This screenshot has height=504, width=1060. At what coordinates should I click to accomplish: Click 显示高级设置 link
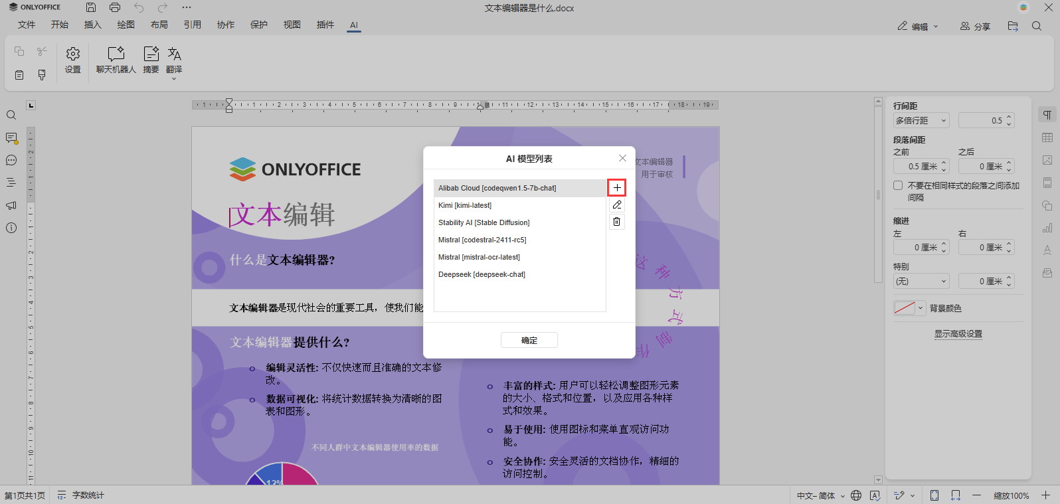tap(958, 334)
